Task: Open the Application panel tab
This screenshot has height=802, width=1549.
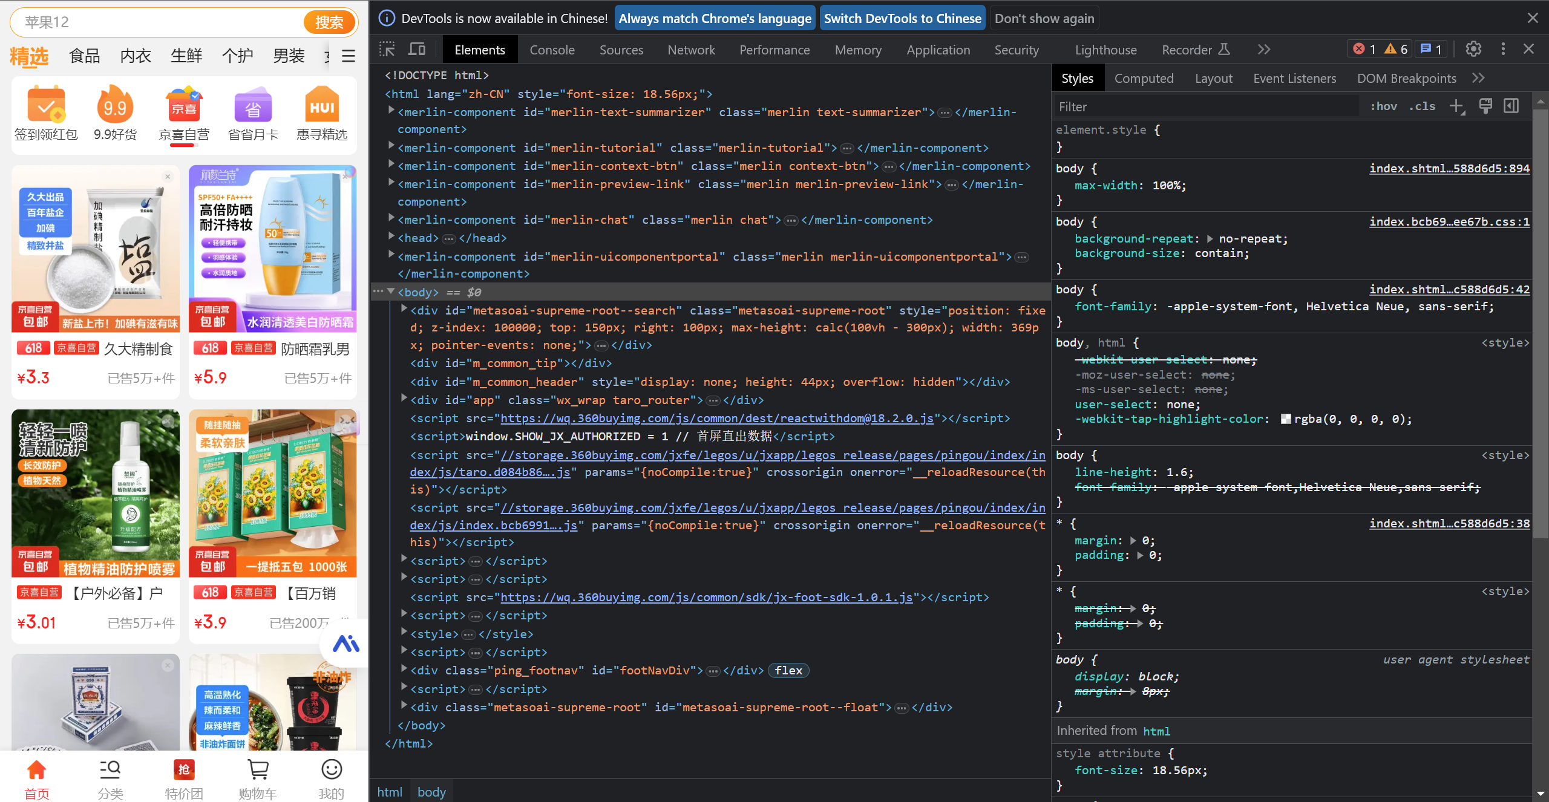Action: point(938,50)
